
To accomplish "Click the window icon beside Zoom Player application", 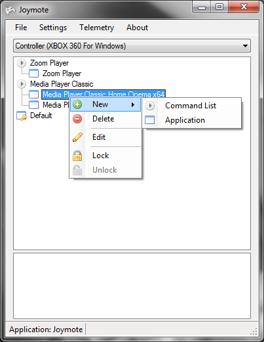I will (x=34, y=74).
